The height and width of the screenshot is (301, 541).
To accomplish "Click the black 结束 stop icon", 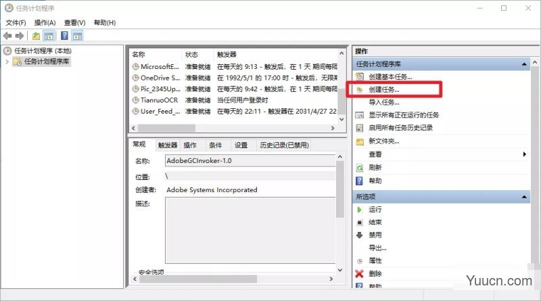I will (x=359, y=223).
